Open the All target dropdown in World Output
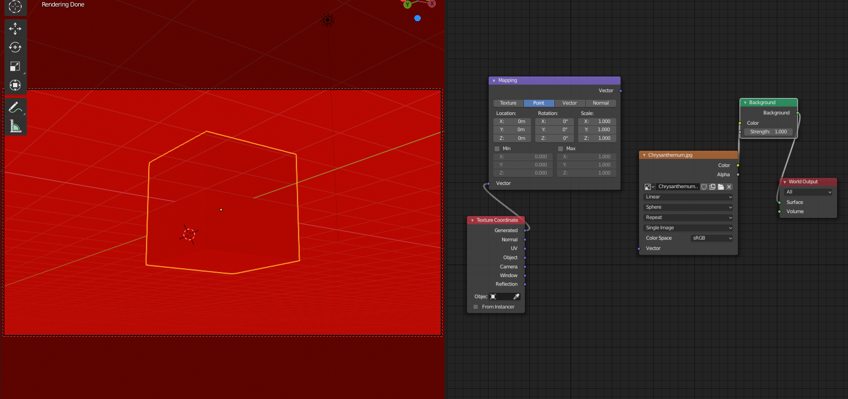Viewport: 848px width, 399px height. pos(808,192)
